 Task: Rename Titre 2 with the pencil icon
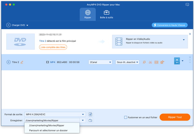tap(22, 62)
